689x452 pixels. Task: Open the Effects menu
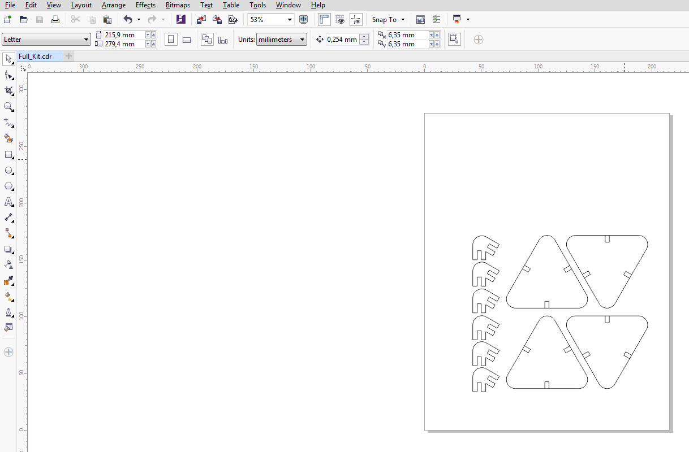(x=145, y=5)
